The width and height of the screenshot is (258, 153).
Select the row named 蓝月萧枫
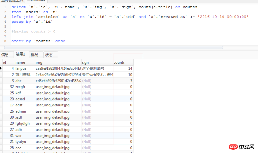pos(23,75)
